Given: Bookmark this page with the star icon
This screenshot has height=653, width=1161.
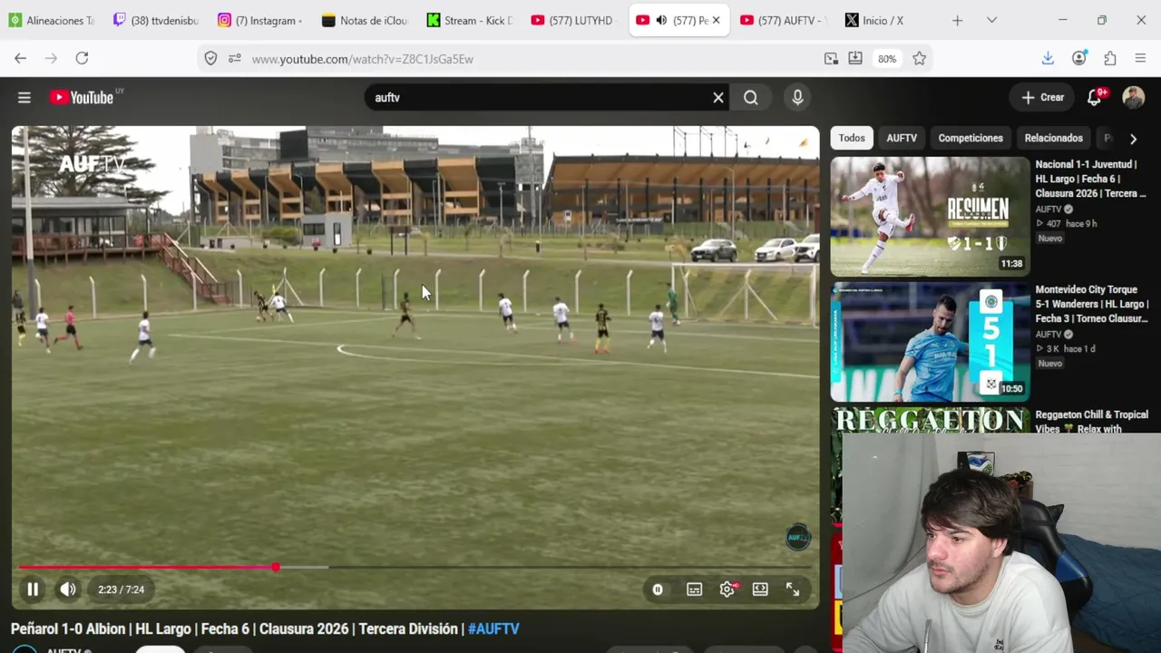Looking at the screenshot, I should coord(919,58).
